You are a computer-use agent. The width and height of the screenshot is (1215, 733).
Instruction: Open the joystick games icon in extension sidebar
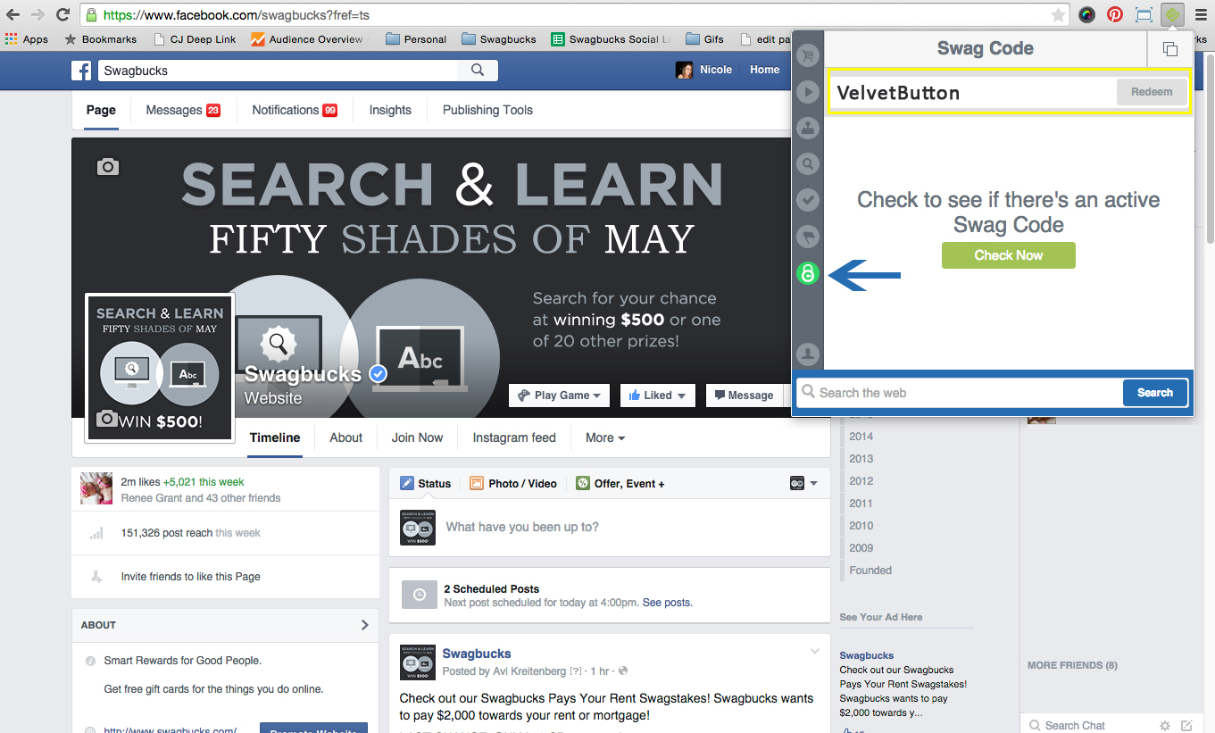click(x=808, y=128)
